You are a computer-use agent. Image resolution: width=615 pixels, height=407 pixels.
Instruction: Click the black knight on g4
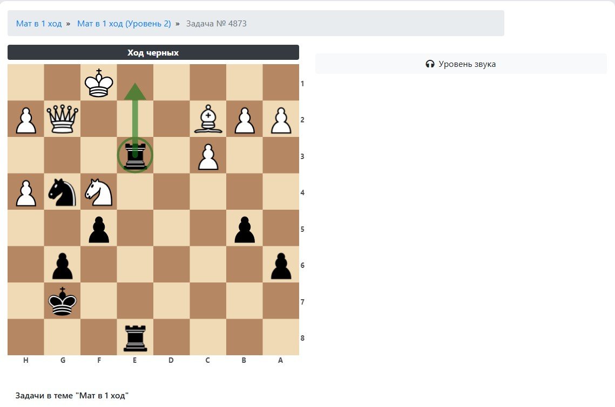coord(62,192)
